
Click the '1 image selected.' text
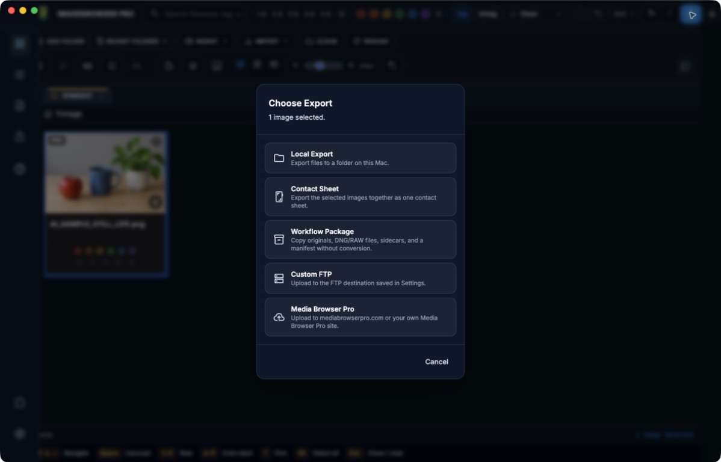(x=297, y=117)
